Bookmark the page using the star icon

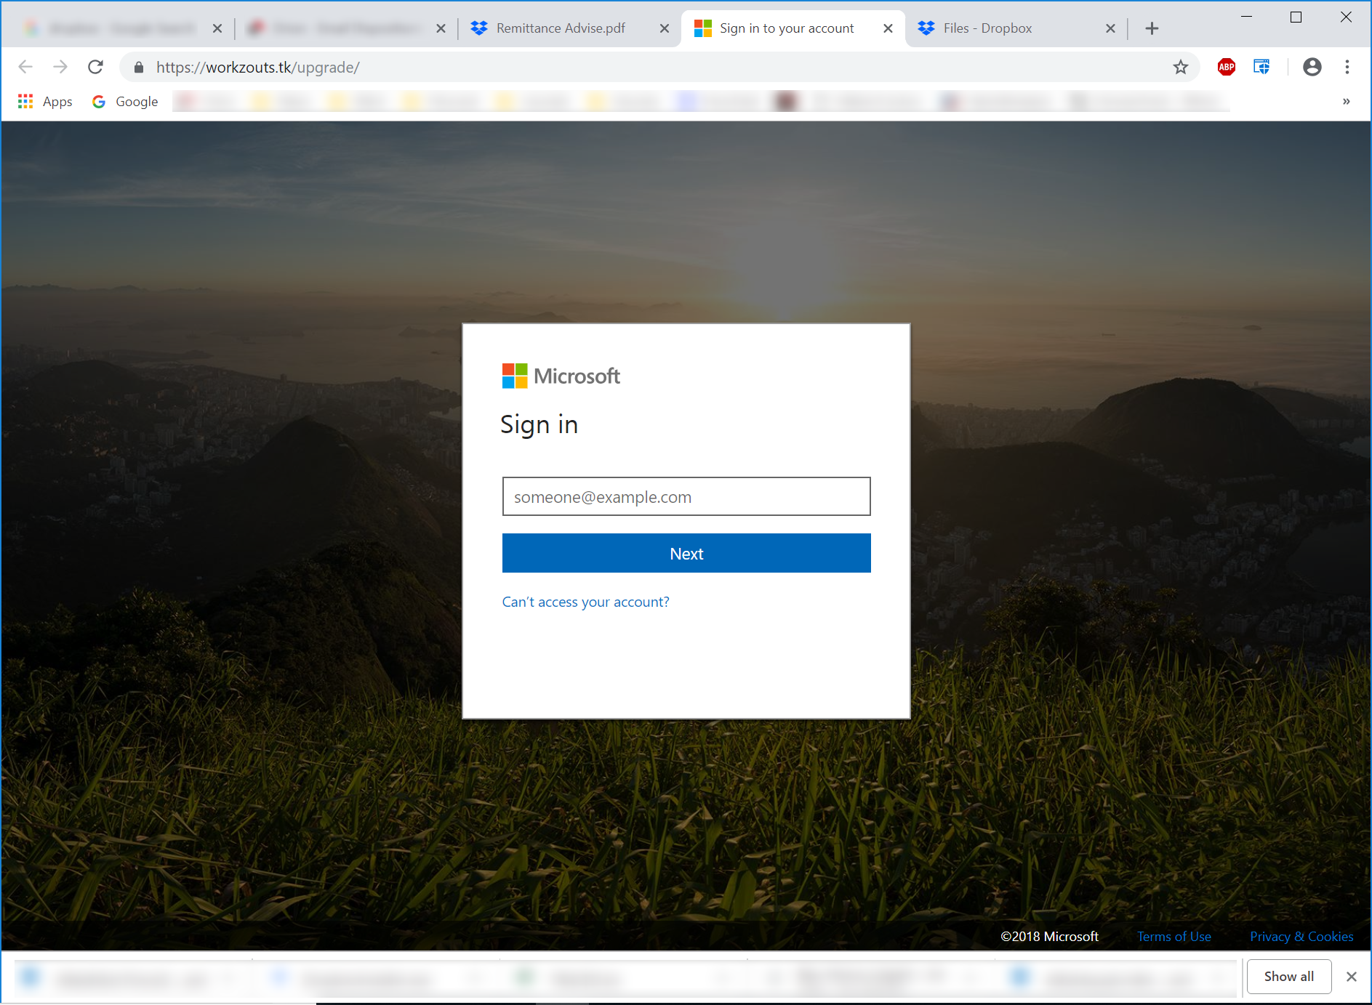coord(1182,67)
